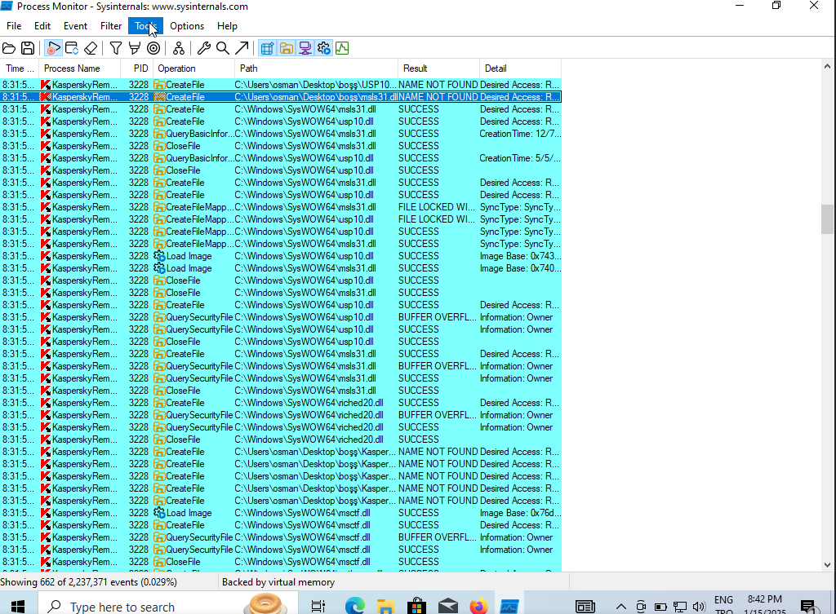Click the scrollbar down arrow

point(827,565)
